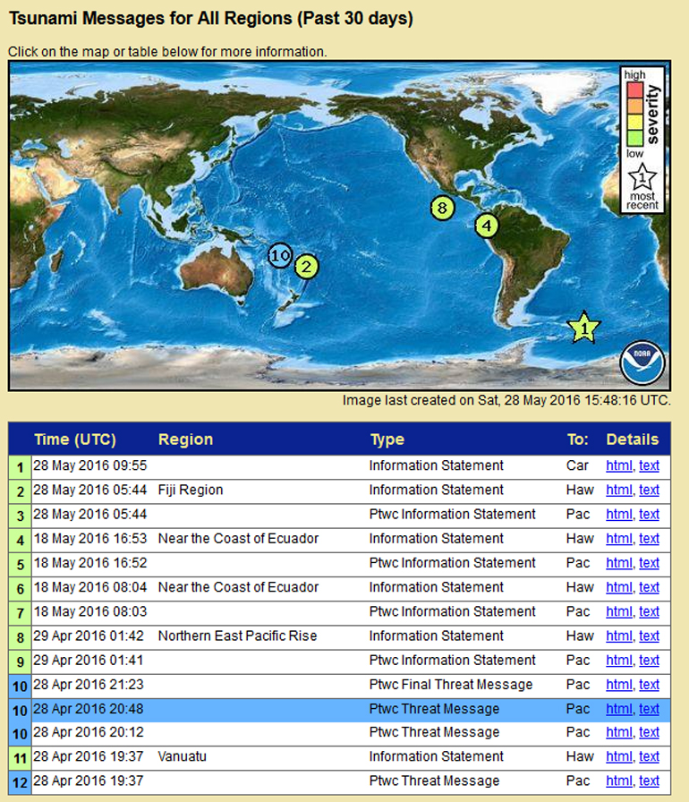Click the Type column header

(x=387, y=439)
